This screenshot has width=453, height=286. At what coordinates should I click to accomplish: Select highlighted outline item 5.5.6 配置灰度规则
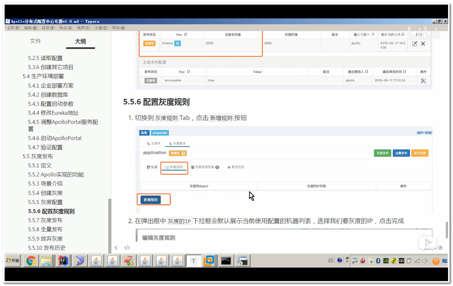[51, 211]
